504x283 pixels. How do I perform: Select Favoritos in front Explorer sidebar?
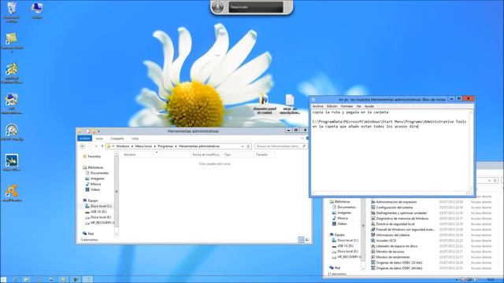coord(91,156)
